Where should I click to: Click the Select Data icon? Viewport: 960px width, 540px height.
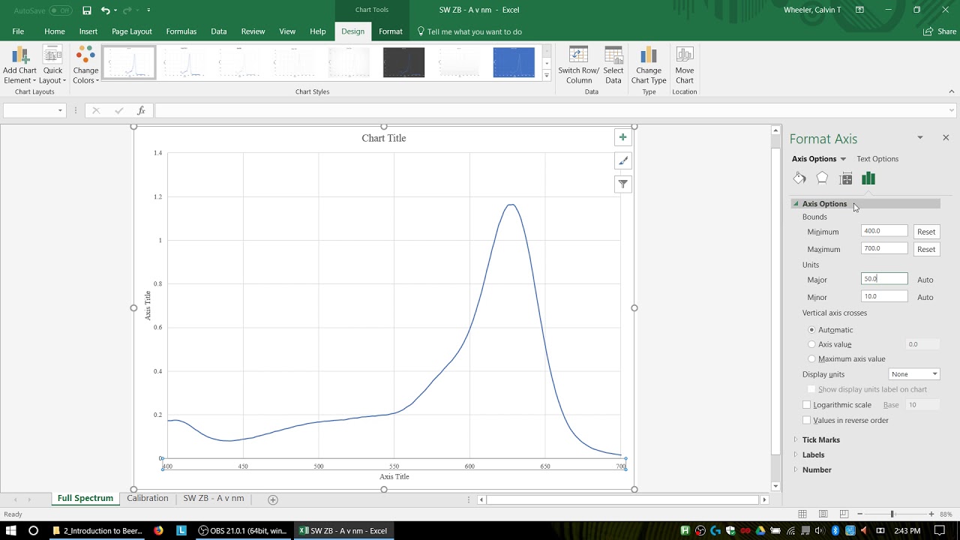pyautogui.click(x=613, y=56)
